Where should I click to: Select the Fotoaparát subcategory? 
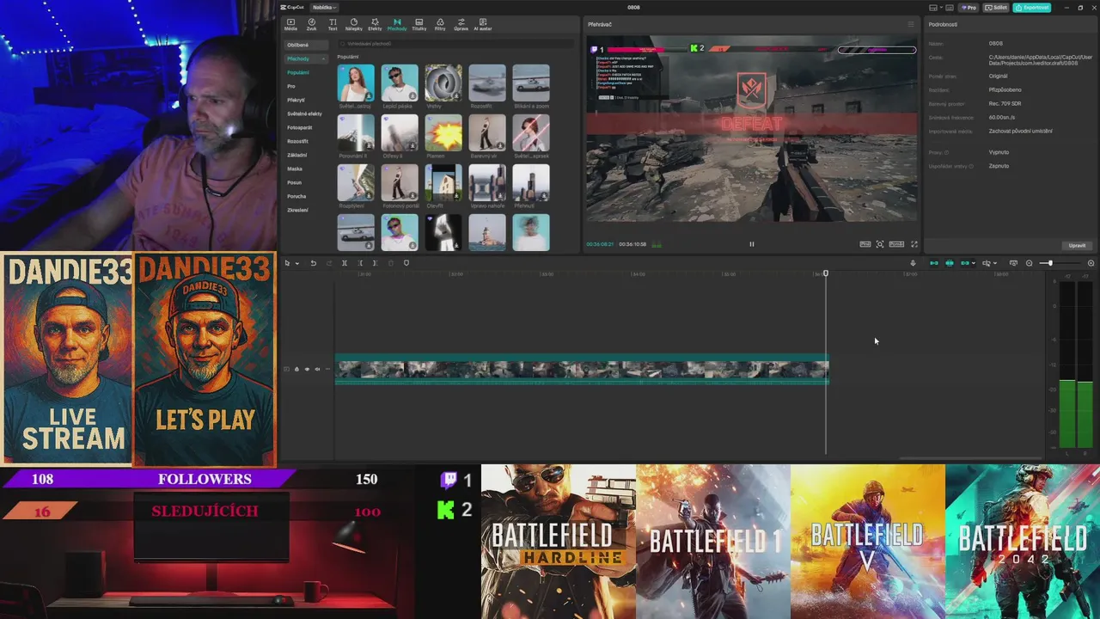point(300,127)
